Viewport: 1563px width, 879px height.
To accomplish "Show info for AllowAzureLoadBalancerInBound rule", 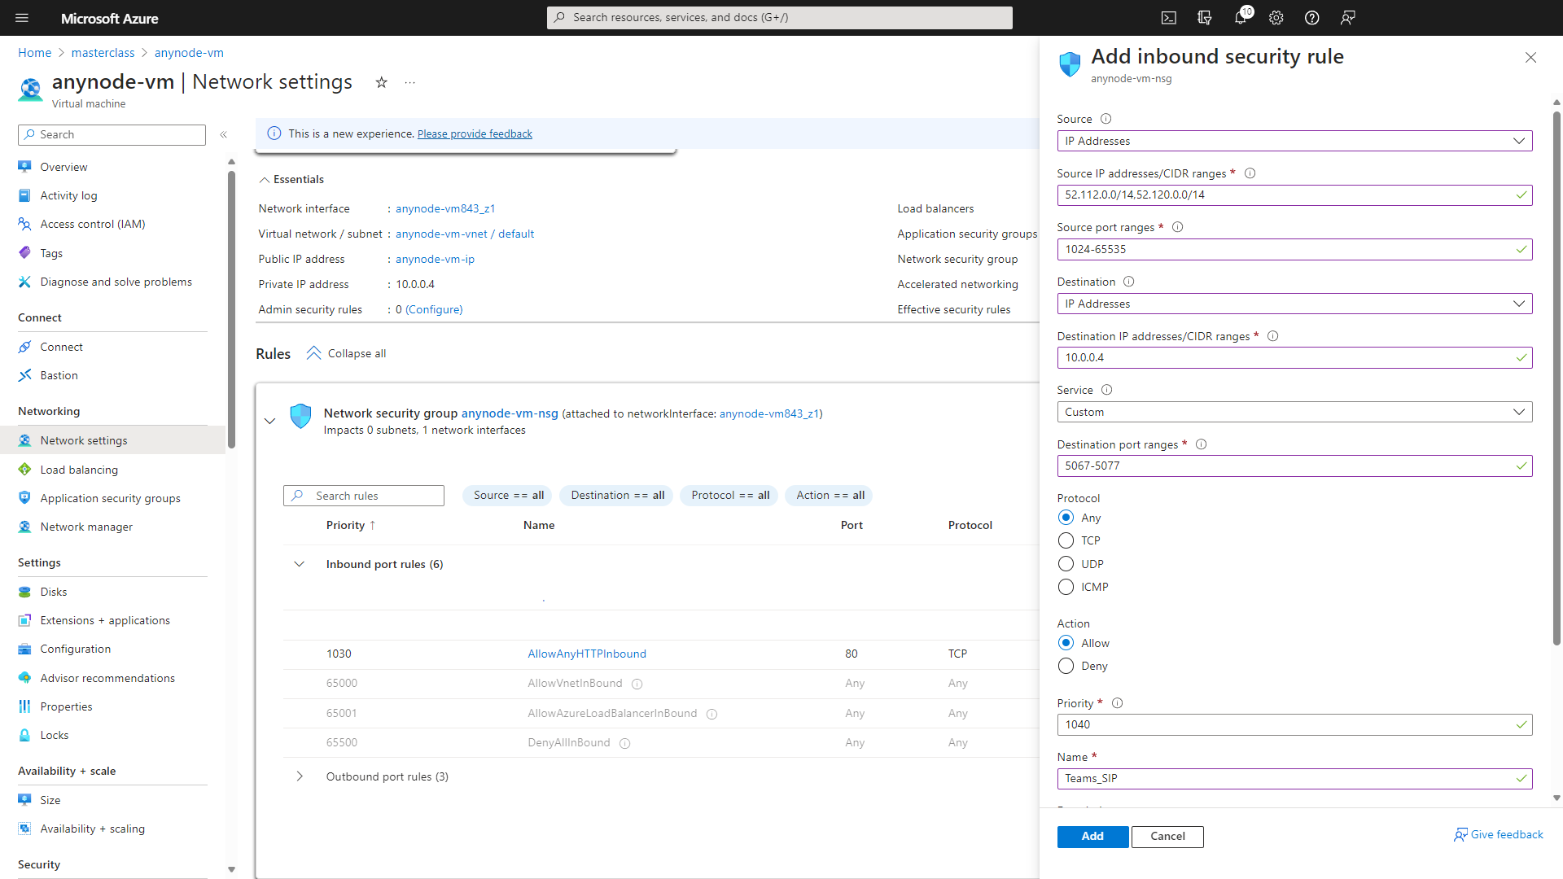I will pos(711,714).
